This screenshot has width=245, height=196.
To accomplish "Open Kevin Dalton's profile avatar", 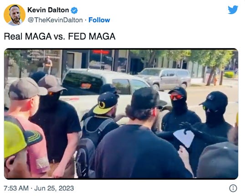I will pyautogui.click(x=15, y=15).
